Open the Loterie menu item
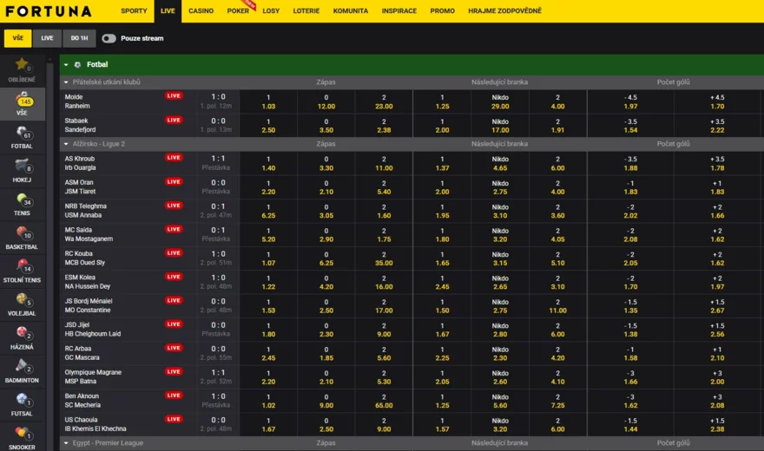The image size is (764, 451). 306,10
